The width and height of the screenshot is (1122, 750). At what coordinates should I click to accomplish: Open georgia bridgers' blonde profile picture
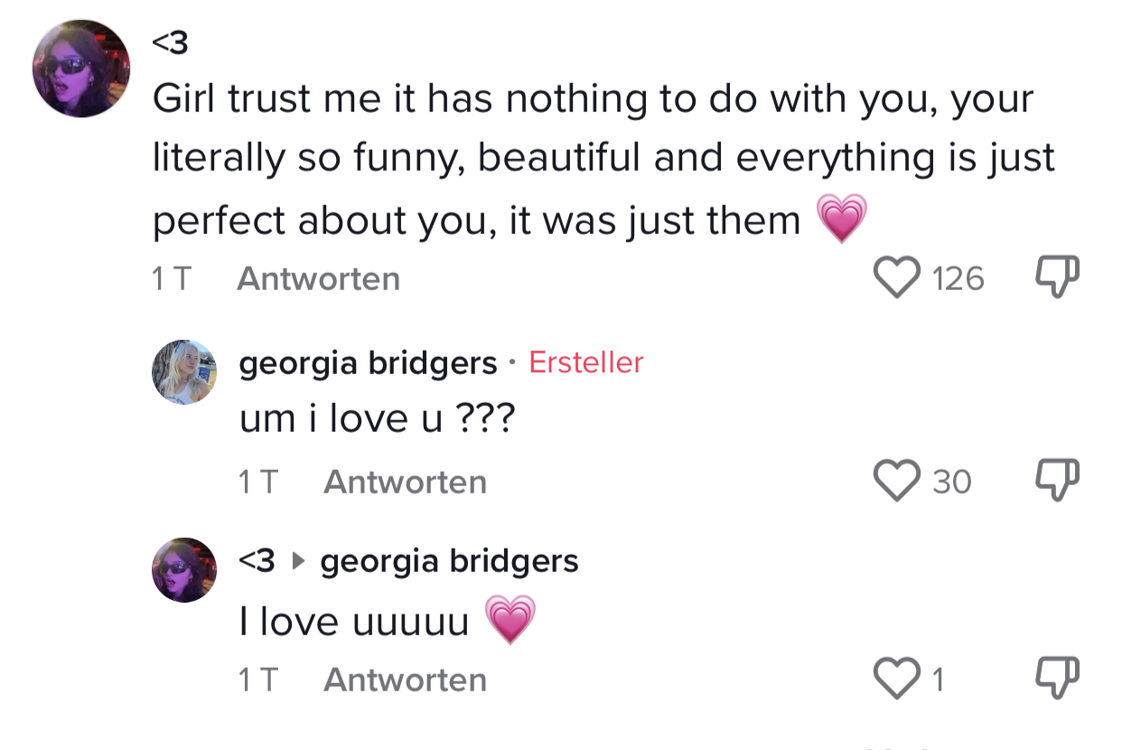184,371
